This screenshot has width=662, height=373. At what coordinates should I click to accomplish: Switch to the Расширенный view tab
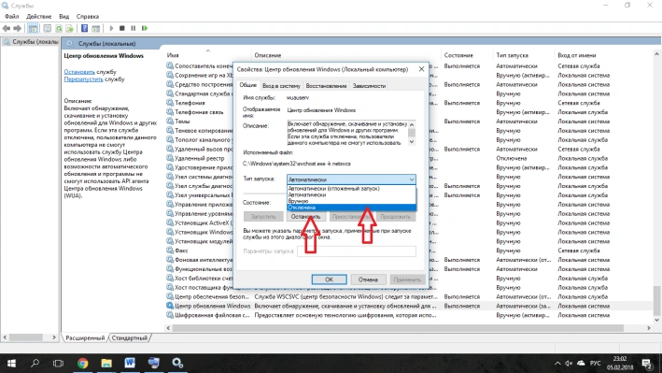(x=85, y=337)
